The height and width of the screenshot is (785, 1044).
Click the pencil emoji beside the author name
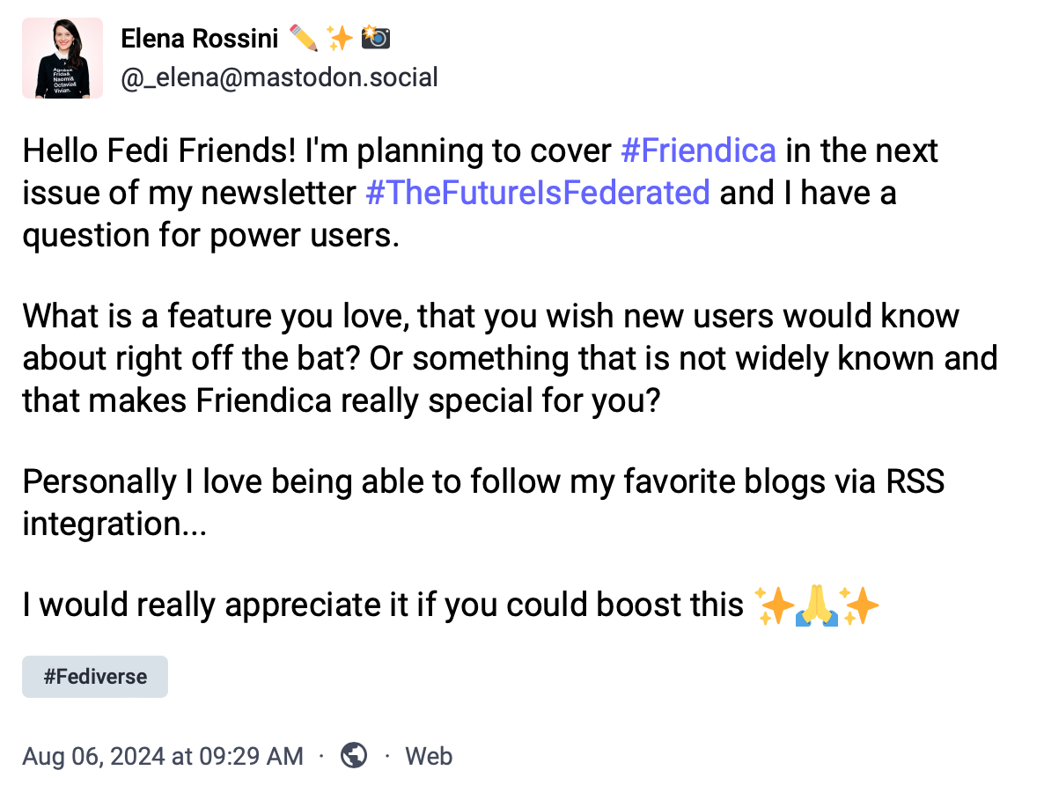(x=303, y=38)
